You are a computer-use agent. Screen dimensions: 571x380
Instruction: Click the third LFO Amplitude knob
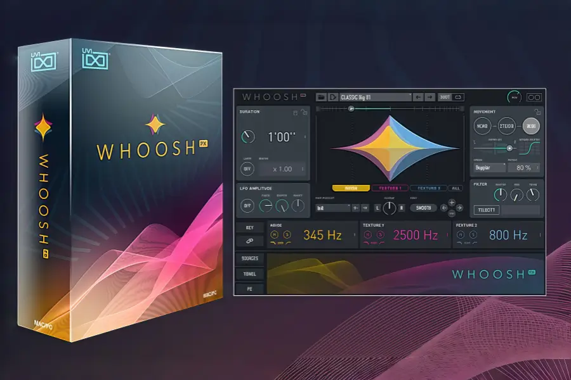pyautogui.click(x=298, y=206)
